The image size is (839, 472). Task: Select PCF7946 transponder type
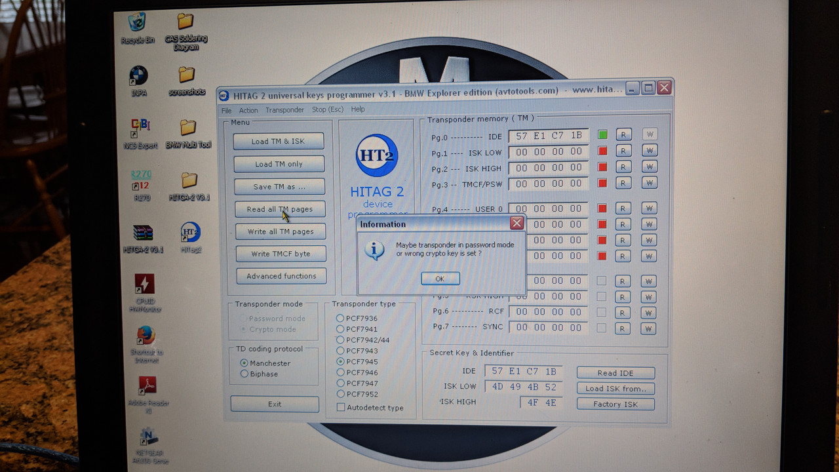[357, 372]
